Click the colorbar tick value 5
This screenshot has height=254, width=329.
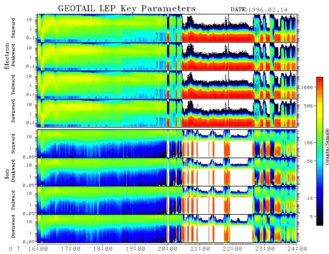coord(311,217)
